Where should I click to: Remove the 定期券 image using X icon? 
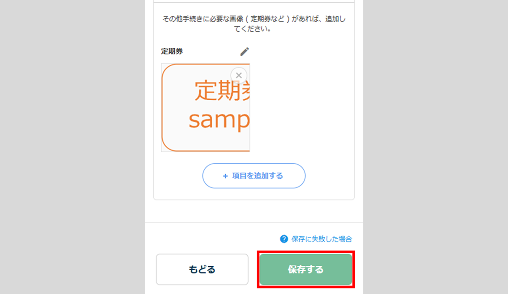239,75
